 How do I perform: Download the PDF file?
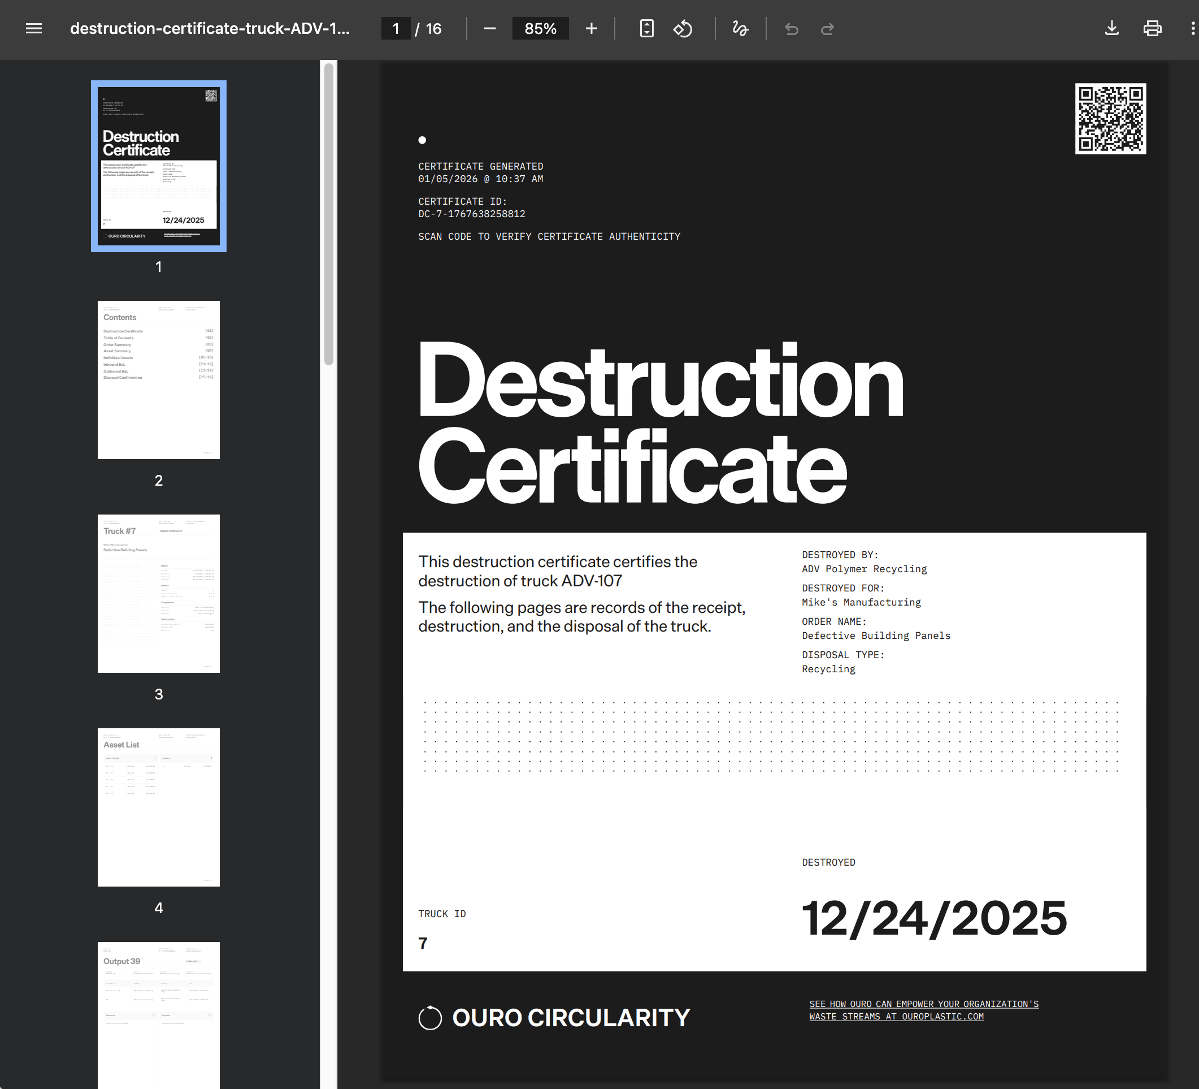click(x=1111, y=29)
